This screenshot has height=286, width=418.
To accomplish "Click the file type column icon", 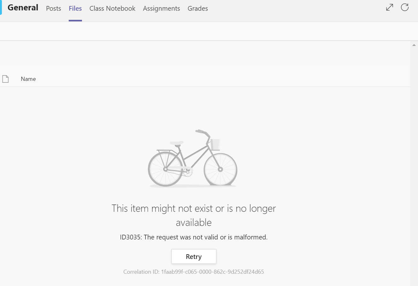I will pyautogui.click(x=5, y=79).
